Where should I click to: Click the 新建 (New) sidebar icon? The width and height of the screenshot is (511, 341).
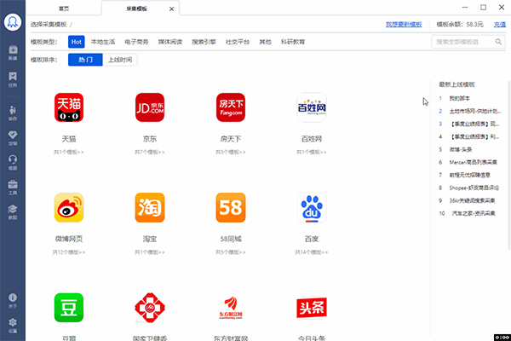pyautogui.click(x=12, y=49)
